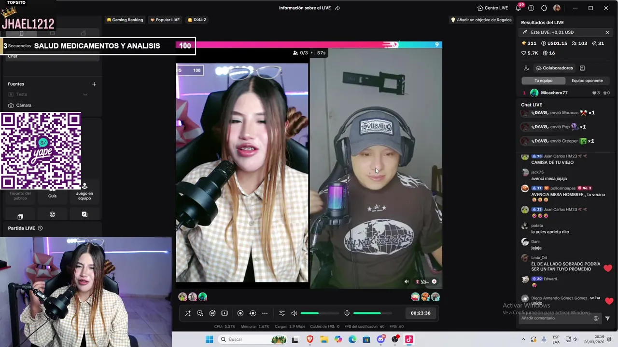The width and height of the screenshot is (618, 347).
Task: Click opponent video feed thumbnail
Action: tap(376, 169)
